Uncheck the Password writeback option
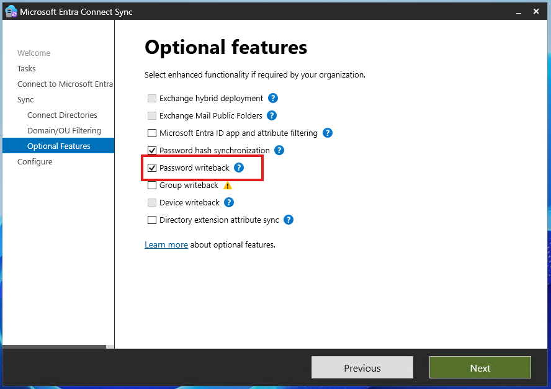 [152, 168]
